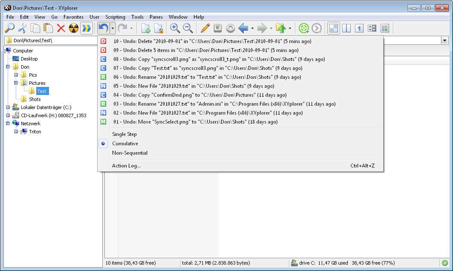Click the Find Files magnifier icon
This screenshot has width=453, height=271.
(x=10, y=28)
